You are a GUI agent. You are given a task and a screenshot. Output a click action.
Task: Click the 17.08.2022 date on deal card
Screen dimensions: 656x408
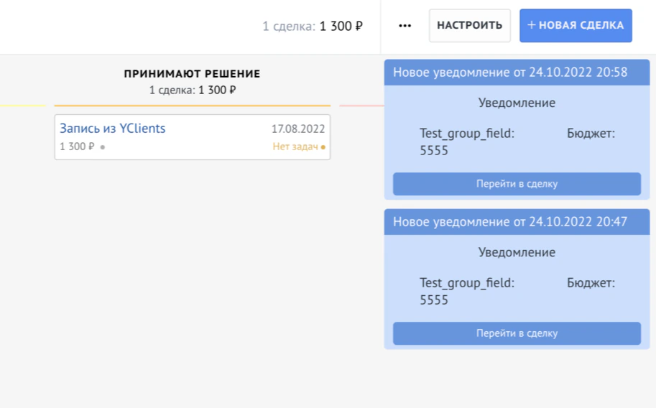pos(298,129)
